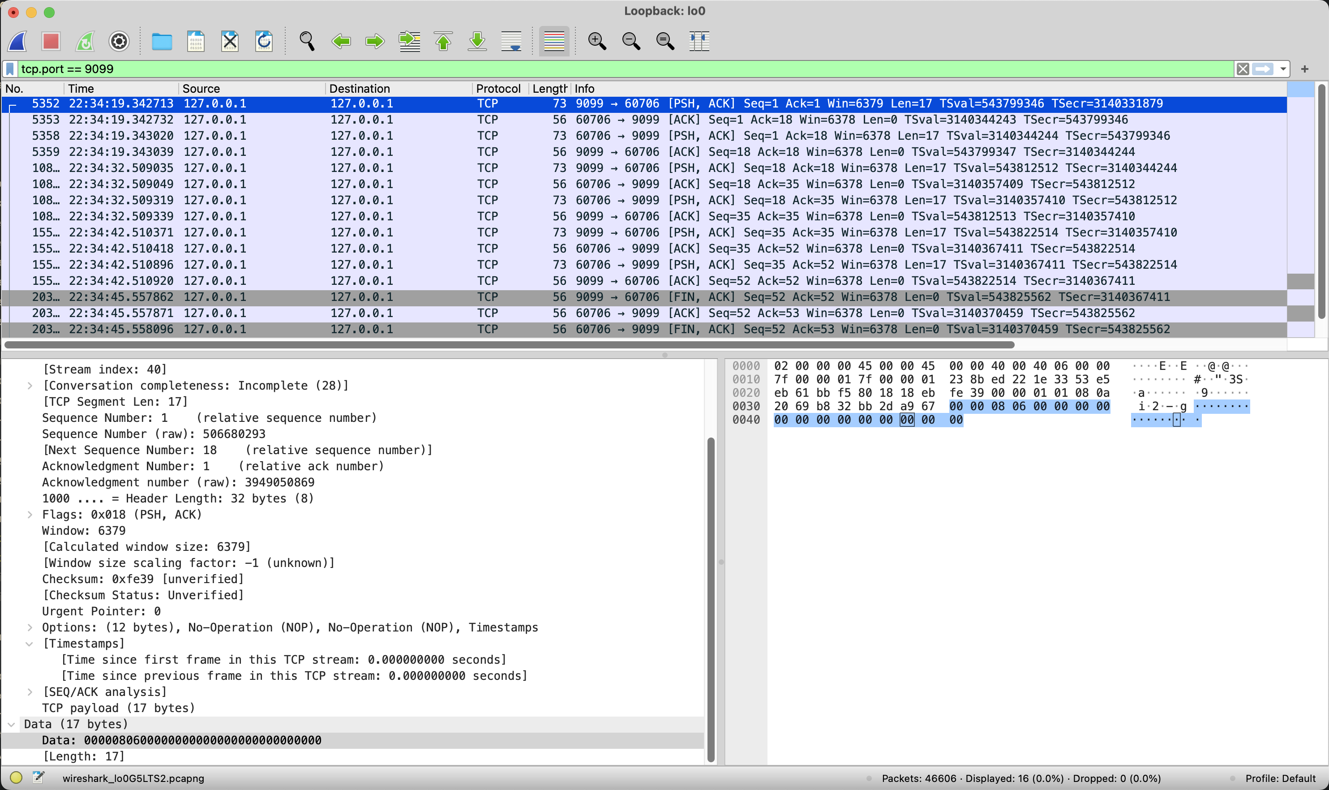Viewport: 1329px width, 790px height.
Task: Select Window: 6379 field
Action: coord(84,530)
